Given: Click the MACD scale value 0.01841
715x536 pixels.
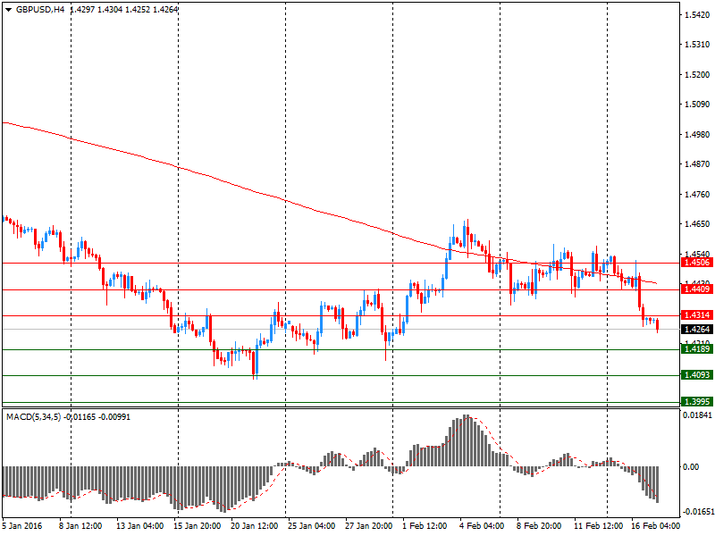Looking at the screenshot, I should coord(697,415).
